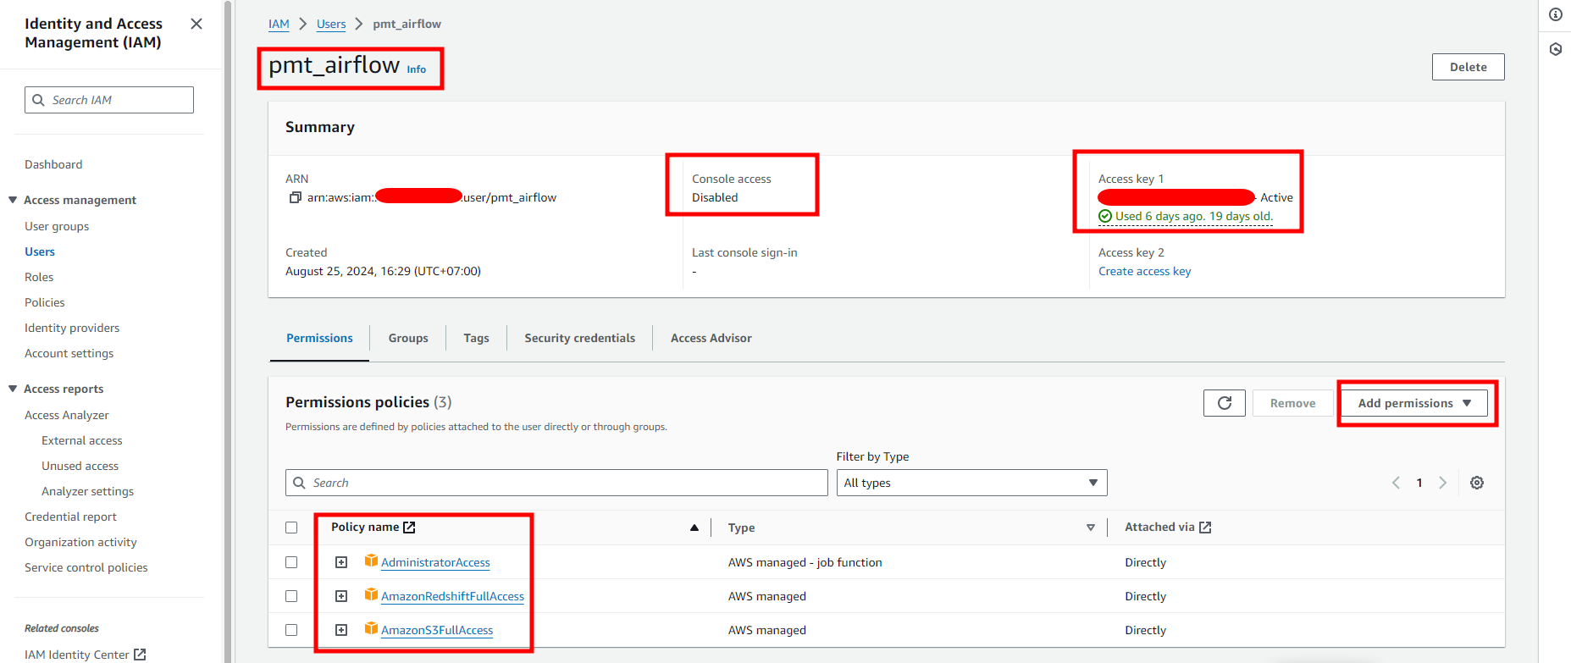Focus the policies Search field
Viewport: 1571px width, 663px height.
coord(556,483)
